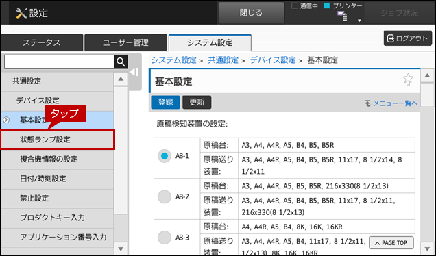Image resolution: width=436 pixels, height=256 pixels.
Task: Switch to the ユーザー管理 tab
Action: coord(125,42)
